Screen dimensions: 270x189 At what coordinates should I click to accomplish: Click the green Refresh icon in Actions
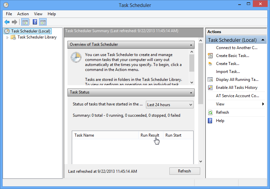[210, 112]
